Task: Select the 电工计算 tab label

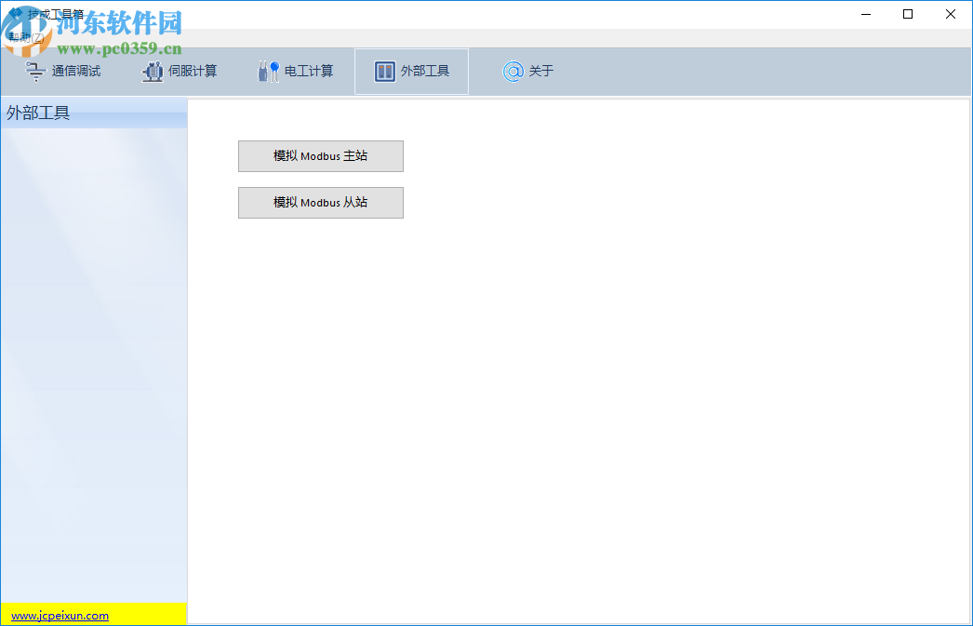Action: pyautogui.click(x=309, y=72)
